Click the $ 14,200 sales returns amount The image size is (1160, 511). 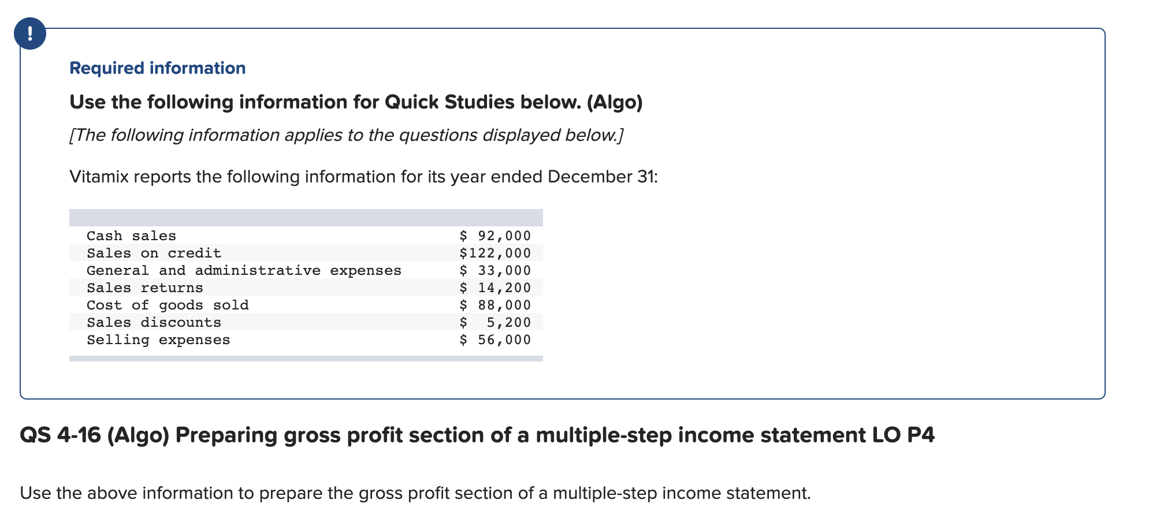point(495,288)
